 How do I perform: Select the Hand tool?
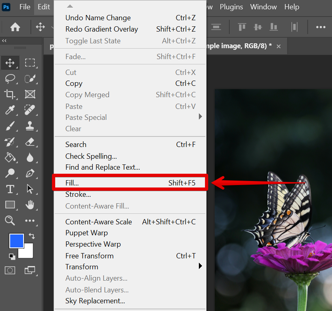pyautogui.click(x=30, y=205)
